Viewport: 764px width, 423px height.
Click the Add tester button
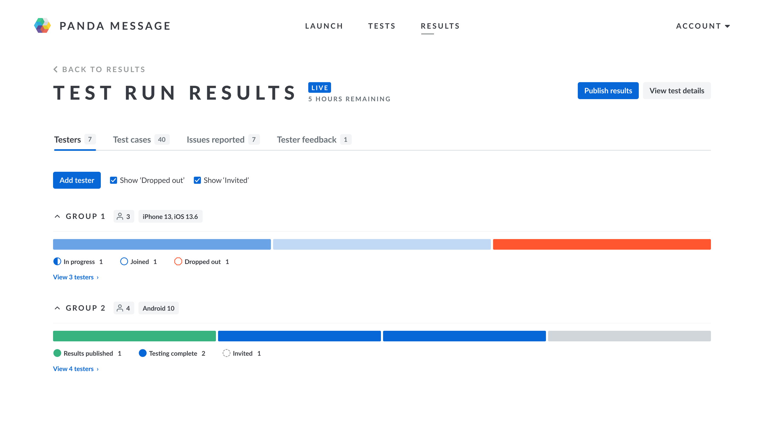77,180
